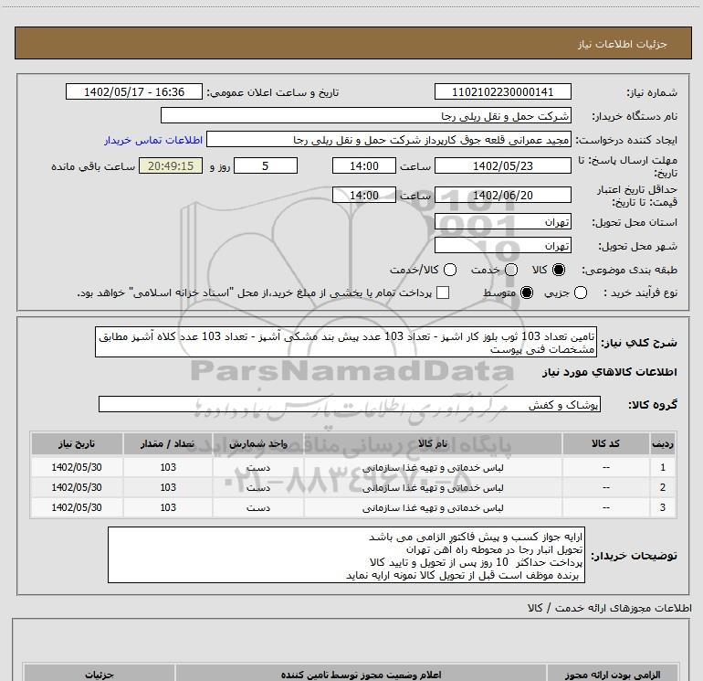Click the response deadline time field 14:00
This screenshot has width=703, height=681.
coord(364,165)
